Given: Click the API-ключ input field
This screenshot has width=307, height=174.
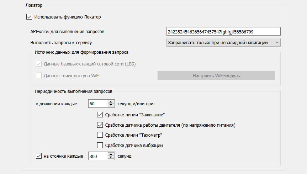Looking at the screenshot, I should point(223,32).
